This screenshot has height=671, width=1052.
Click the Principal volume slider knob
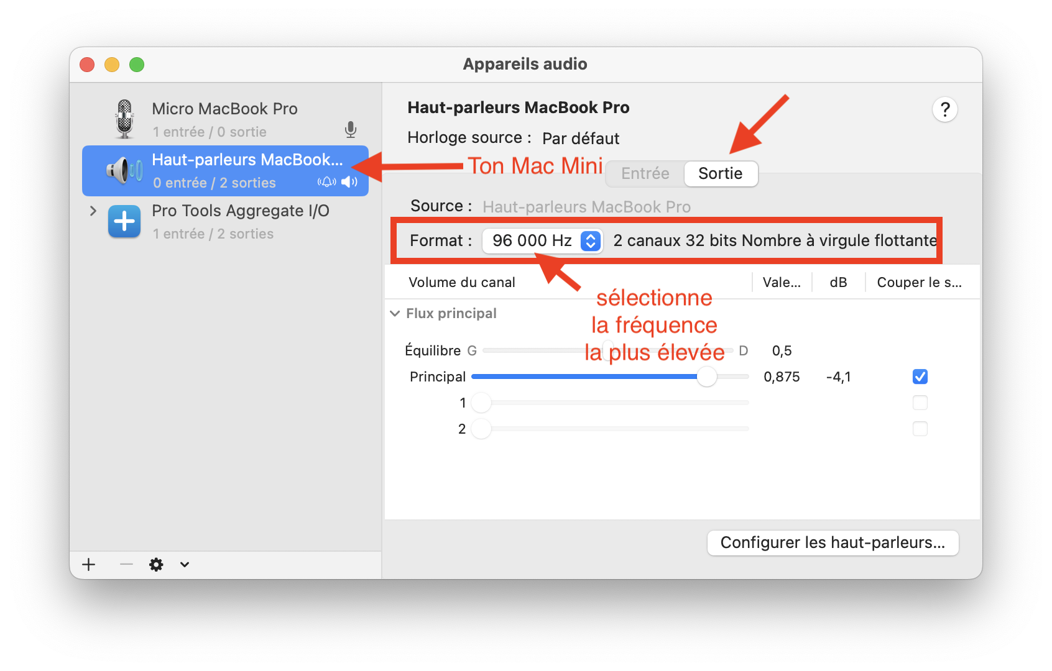[x=706, y=377]
